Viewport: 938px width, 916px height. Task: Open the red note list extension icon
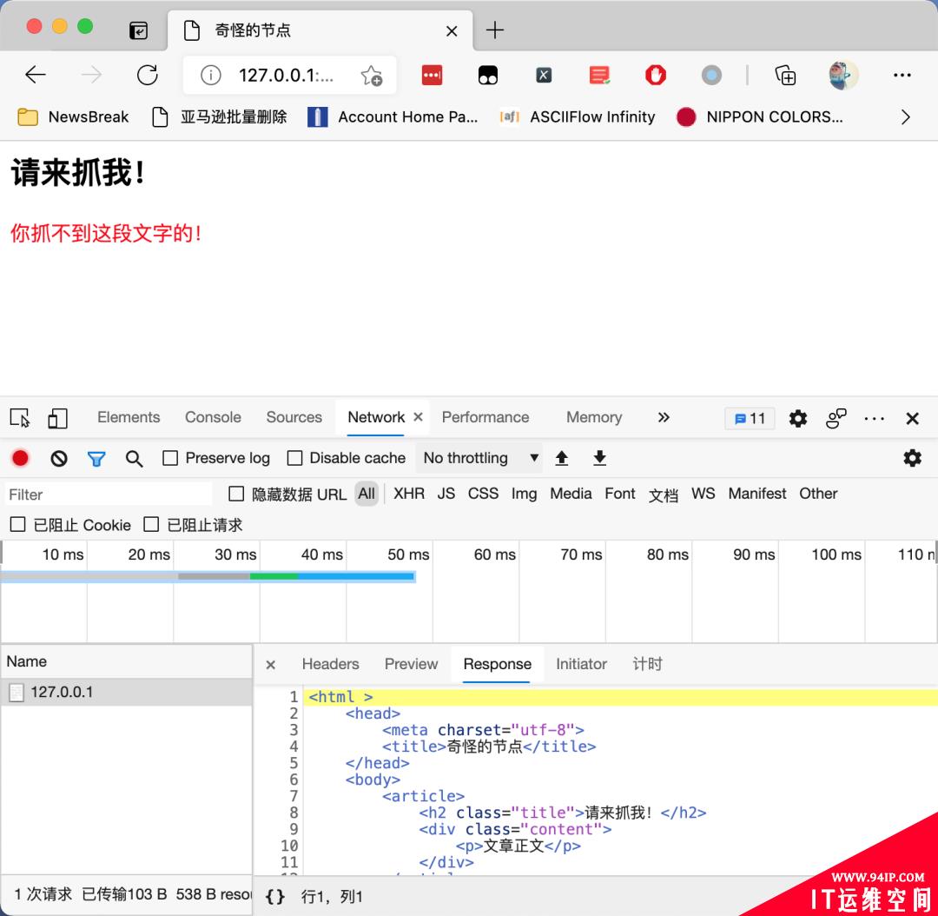pyautogui.click(x=599, y=75)
